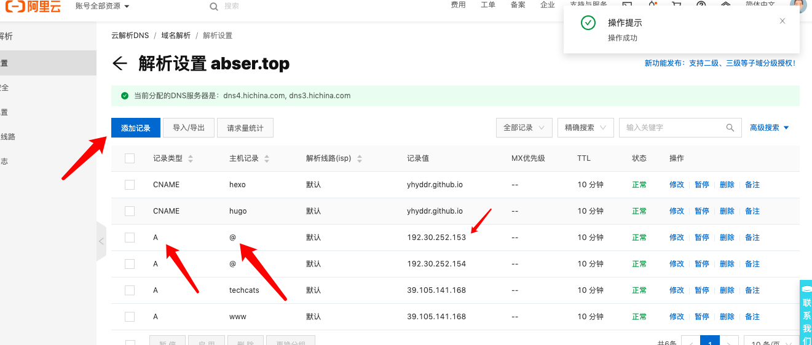The image size is (812, 345).
Task: Click the 导入/导出 button
Action: pos(189,128)
